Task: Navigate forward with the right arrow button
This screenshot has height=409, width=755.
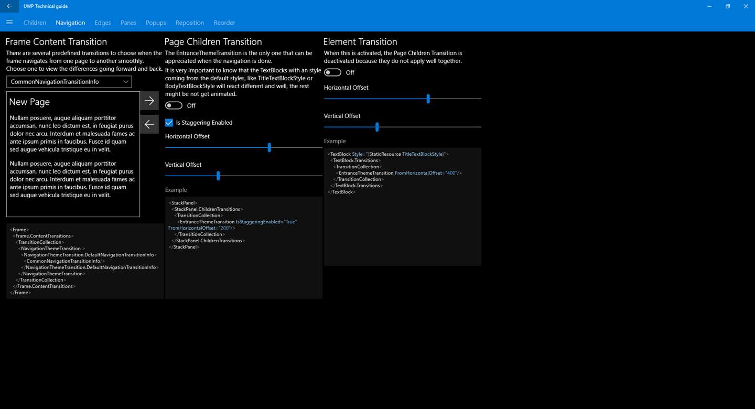Action: pyautogui.click(x=149, y=101)
